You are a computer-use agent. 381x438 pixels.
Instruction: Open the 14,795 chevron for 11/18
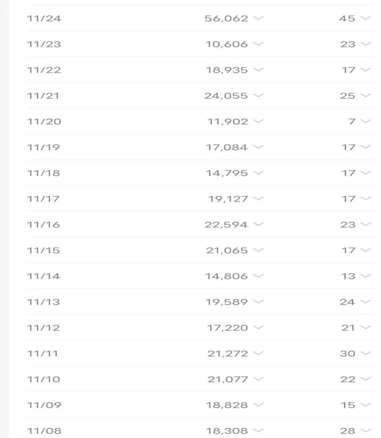(258, 174)
